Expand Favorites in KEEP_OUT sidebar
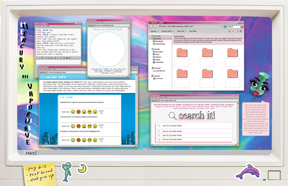Image resolution: width=288 pixels, height=186 pixels. tap(156, 36)
